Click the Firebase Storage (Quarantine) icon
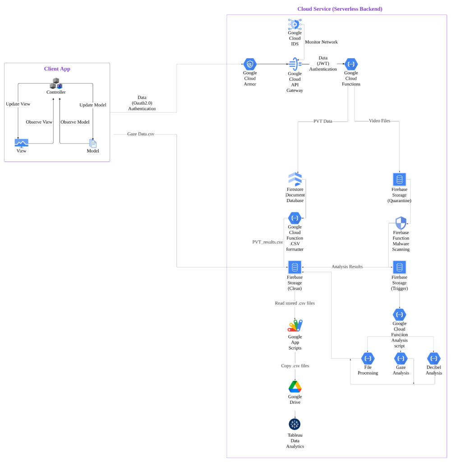This screenshot has width=451, height=462. click(399, 180)
